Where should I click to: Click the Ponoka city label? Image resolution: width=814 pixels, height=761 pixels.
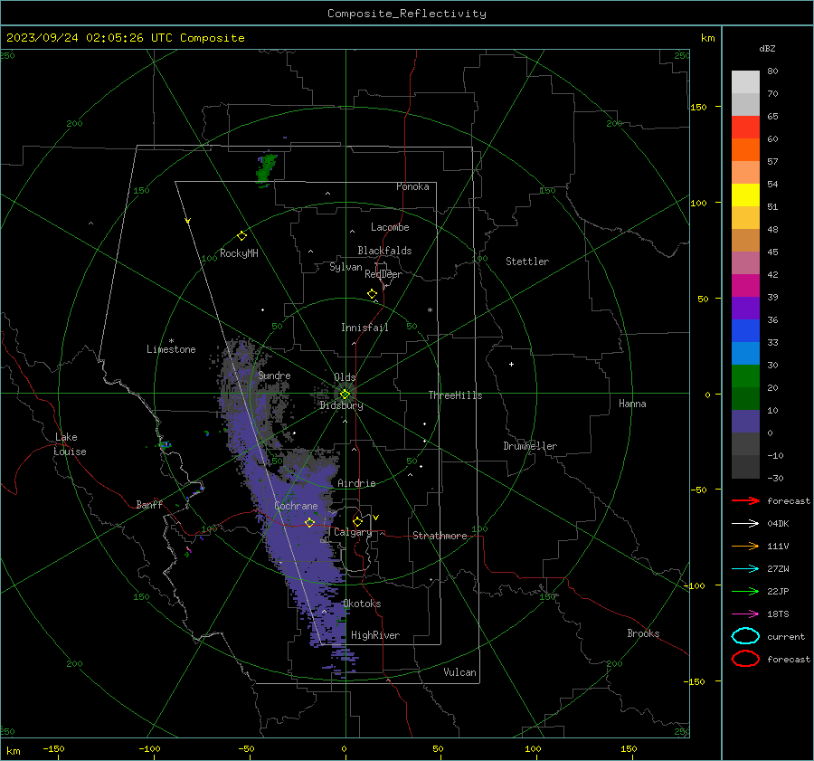(412, 186)
